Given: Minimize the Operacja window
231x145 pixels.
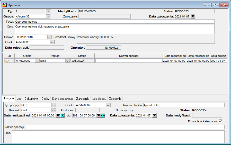Looking at the screenshot, I should pyautogui.click(x=207, y=5).
